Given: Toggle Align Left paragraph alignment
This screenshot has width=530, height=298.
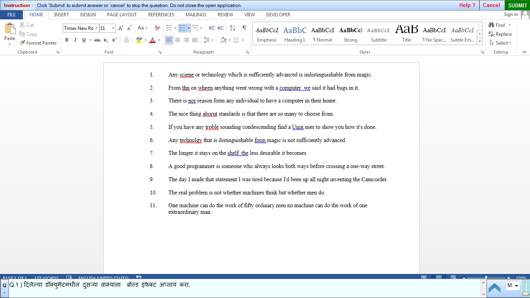Looking at the screenshot, I should coord(169,40).
